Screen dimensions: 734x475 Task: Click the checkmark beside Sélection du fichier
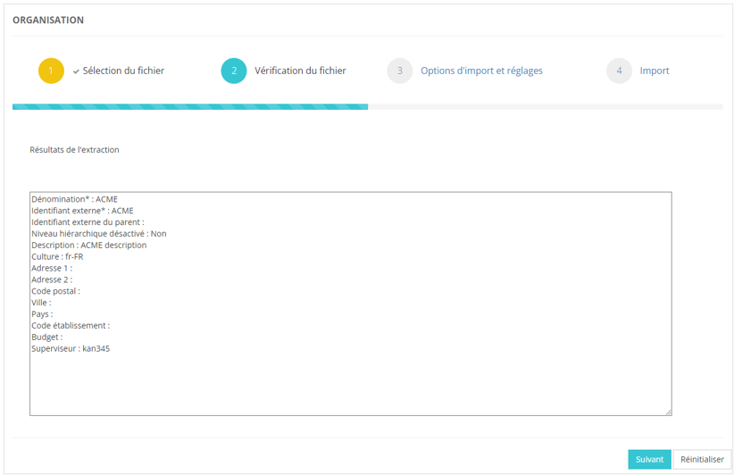point(76,71)
